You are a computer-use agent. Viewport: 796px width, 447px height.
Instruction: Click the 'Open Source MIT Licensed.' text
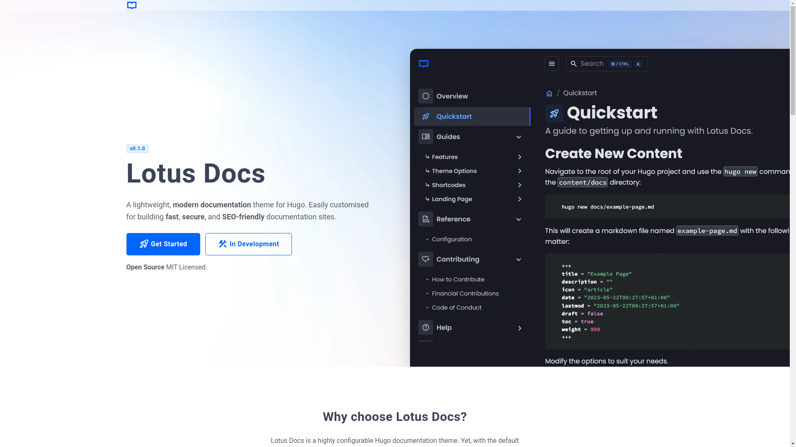(167, 267)
